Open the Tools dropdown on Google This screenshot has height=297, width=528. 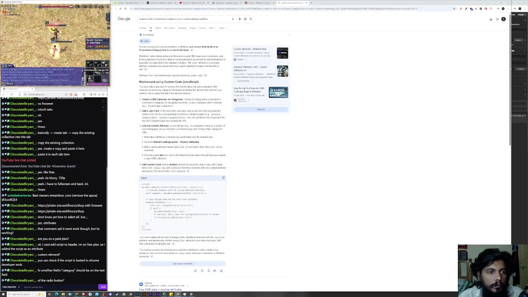coord(222,28)
